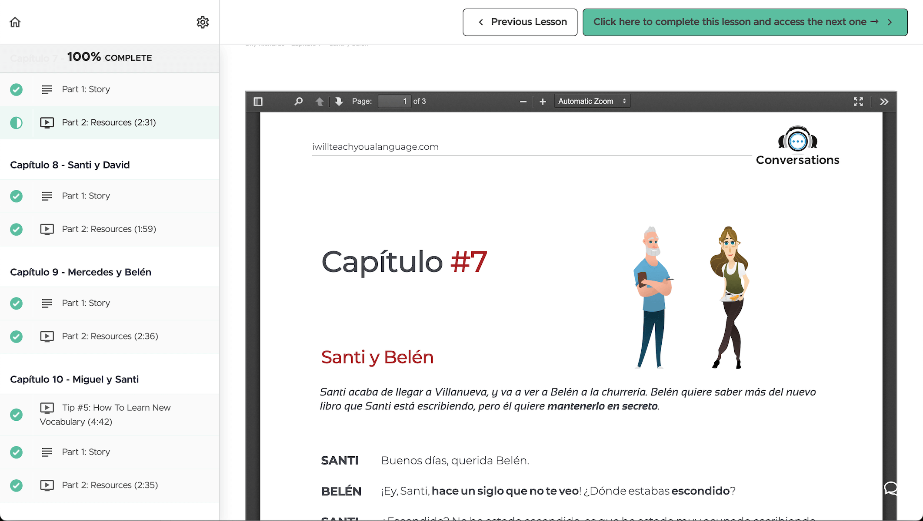Open Part 2: Resources (1:59) lesson

(x=109, y=229)
